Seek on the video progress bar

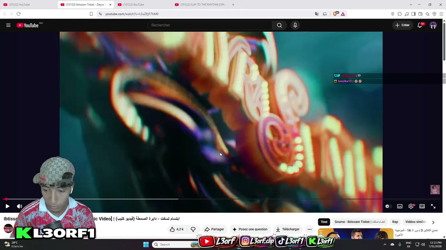(221, 199)
